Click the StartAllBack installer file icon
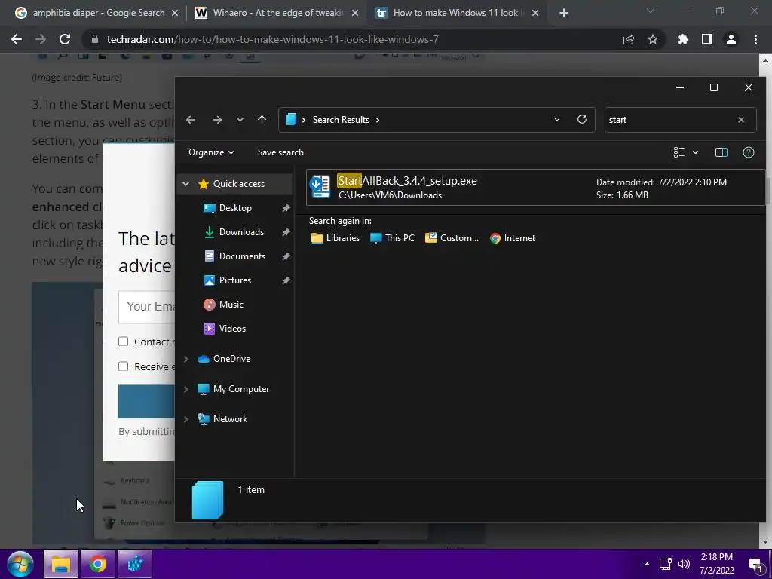 click(x=320, y=187)
